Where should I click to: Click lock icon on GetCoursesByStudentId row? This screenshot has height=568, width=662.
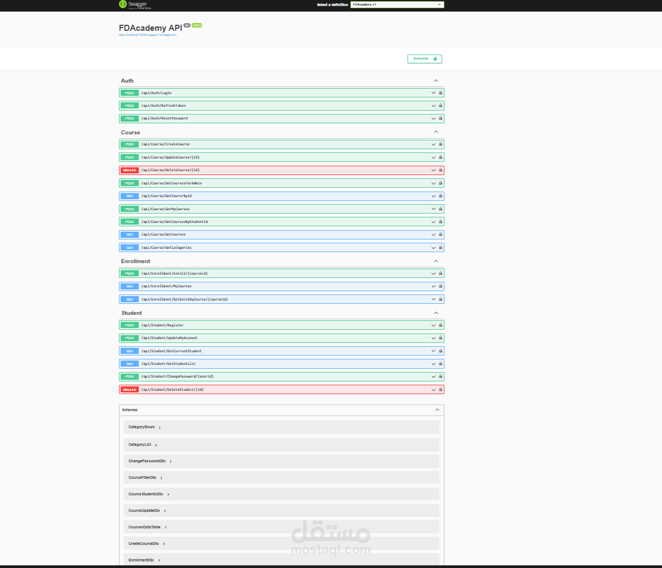(441, 222)
